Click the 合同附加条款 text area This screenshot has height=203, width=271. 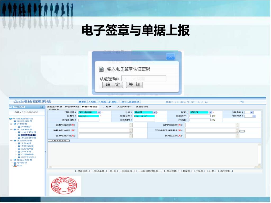point(212,125)
